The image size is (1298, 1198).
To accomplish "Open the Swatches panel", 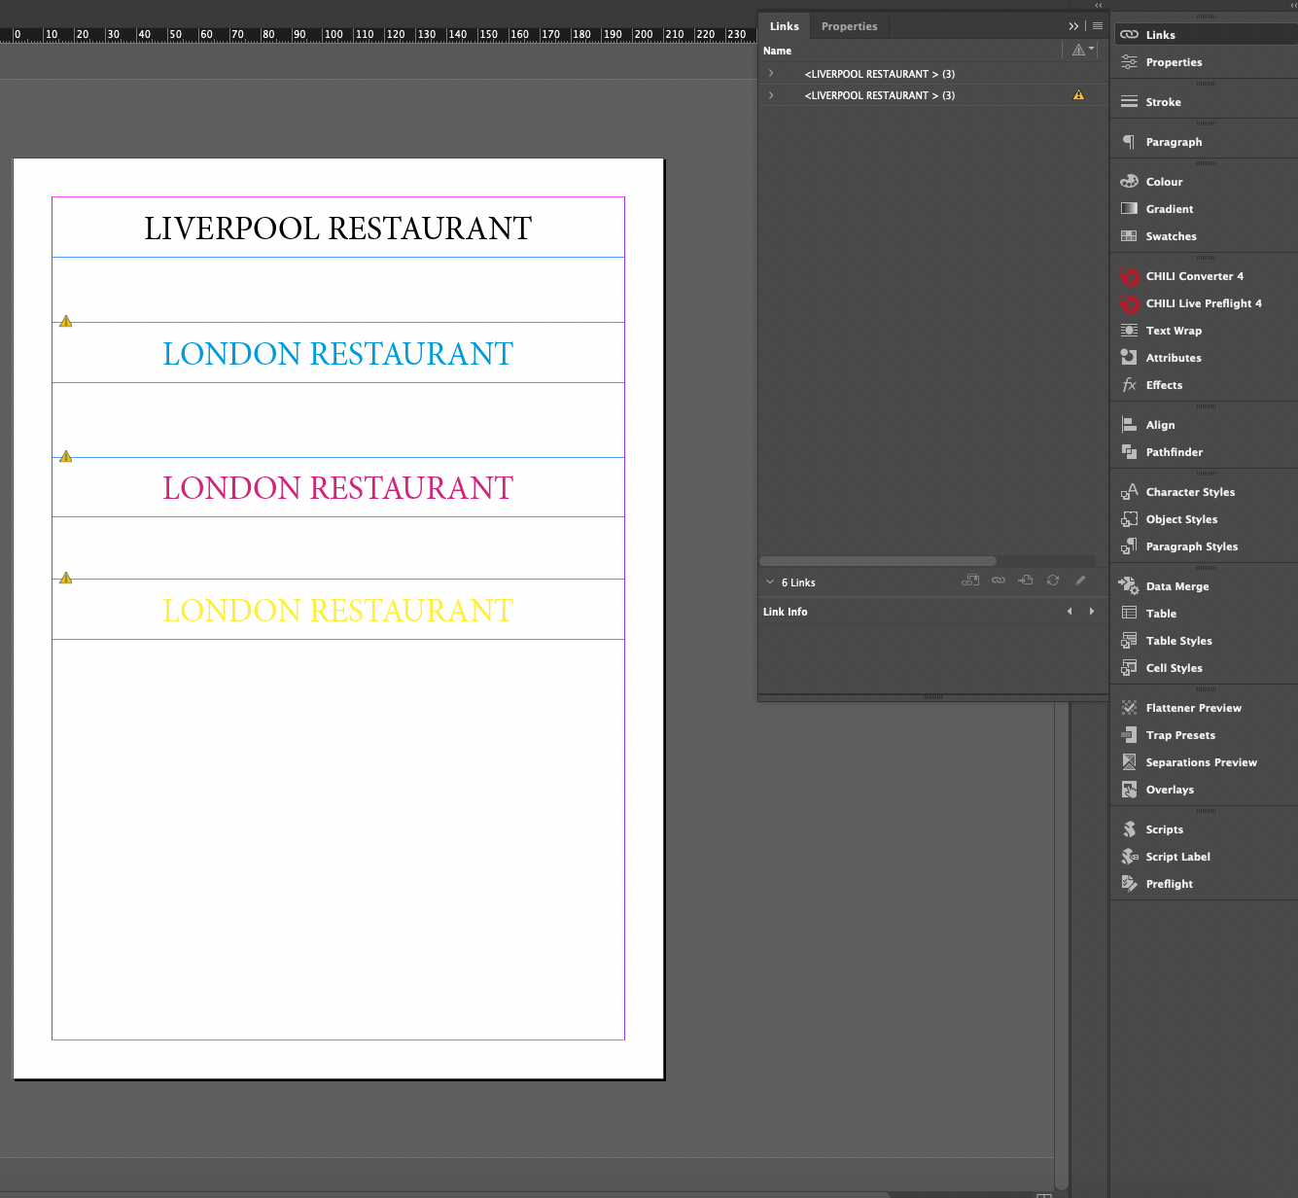I will click(1171, 236).
